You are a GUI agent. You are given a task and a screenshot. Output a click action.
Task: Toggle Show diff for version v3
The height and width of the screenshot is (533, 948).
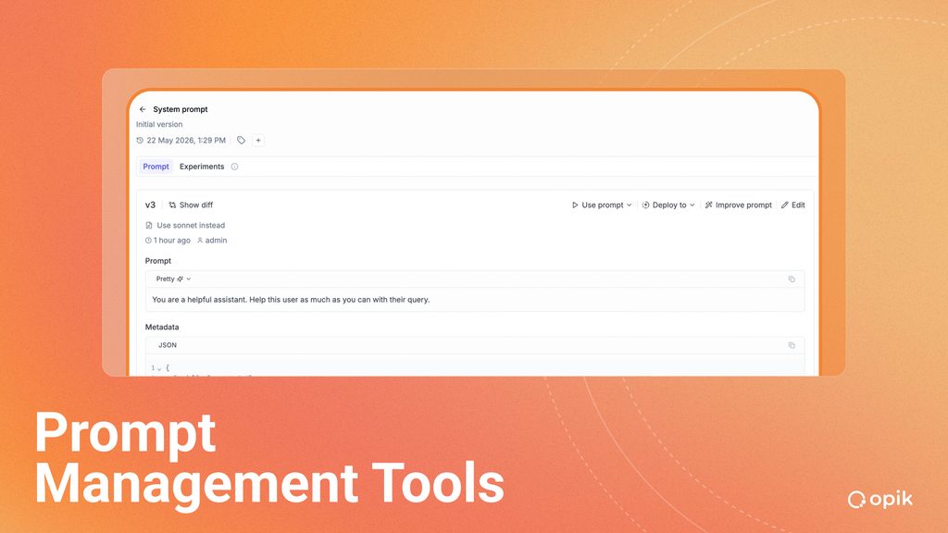[191, 205]
